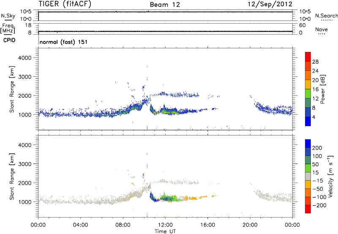Pick the yellow segment of velocity colorbar

(308, 185)
